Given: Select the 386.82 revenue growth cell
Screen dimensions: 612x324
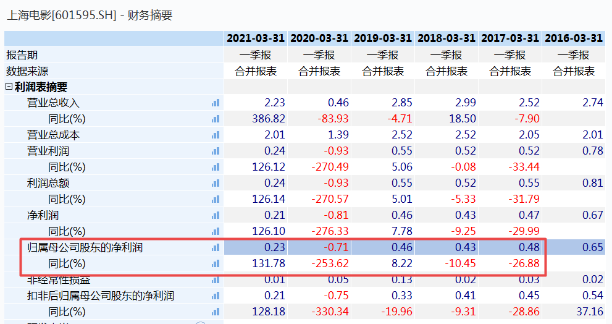Looking at the screenshot, I should tap(256, 119).
